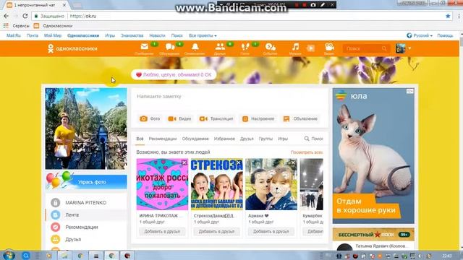Click the taskbar clock
Viewport: 463px width, 260px height.
(x=447, y=256)
